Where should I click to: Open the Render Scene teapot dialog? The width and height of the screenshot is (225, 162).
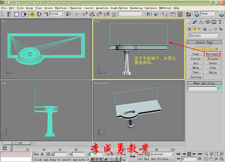(196, 14)
